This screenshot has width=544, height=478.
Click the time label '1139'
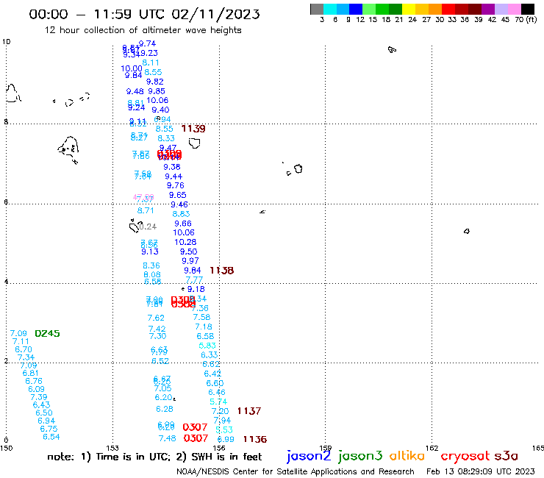193,129
